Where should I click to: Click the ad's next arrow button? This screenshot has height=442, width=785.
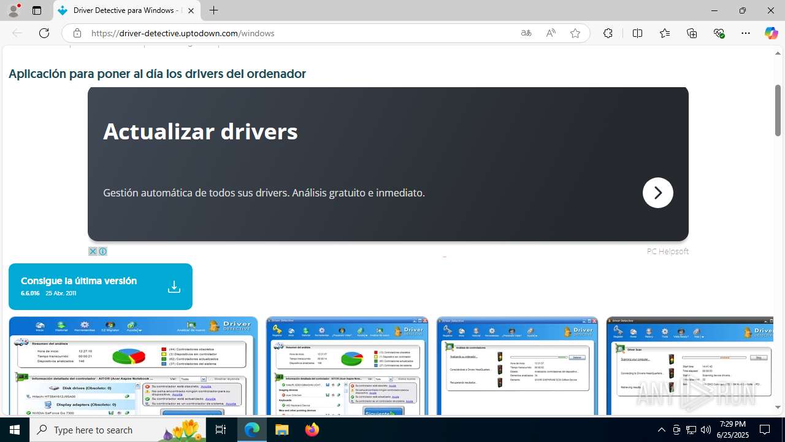(658, 193)
